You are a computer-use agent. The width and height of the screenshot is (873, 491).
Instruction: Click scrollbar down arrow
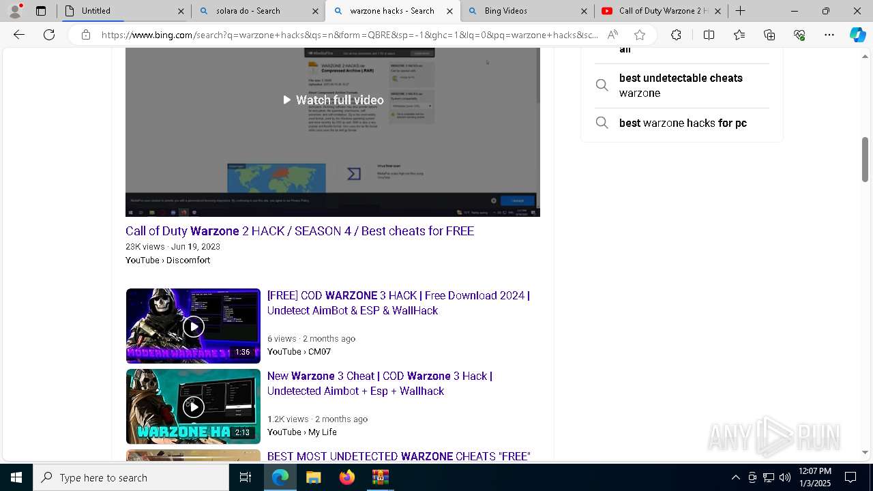[865, 452]
